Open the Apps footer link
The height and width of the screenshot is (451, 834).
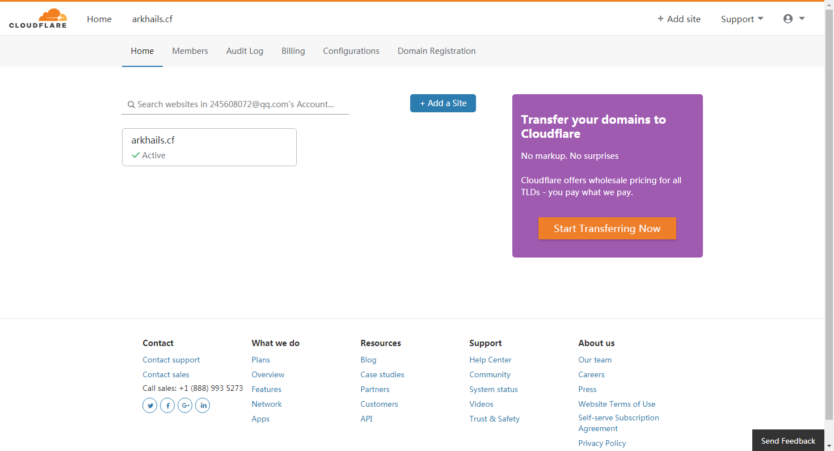(261, 419)
